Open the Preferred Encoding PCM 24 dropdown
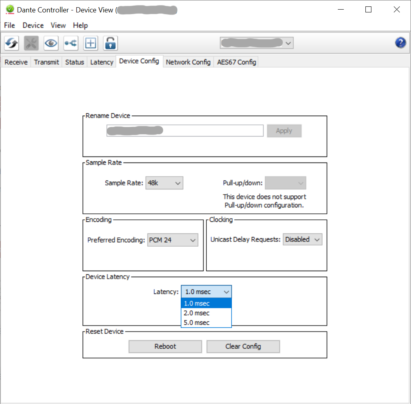 coord(173,240)
